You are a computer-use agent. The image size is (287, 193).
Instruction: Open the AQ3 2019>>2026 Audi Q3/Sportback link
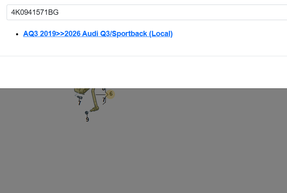(98, 34)
